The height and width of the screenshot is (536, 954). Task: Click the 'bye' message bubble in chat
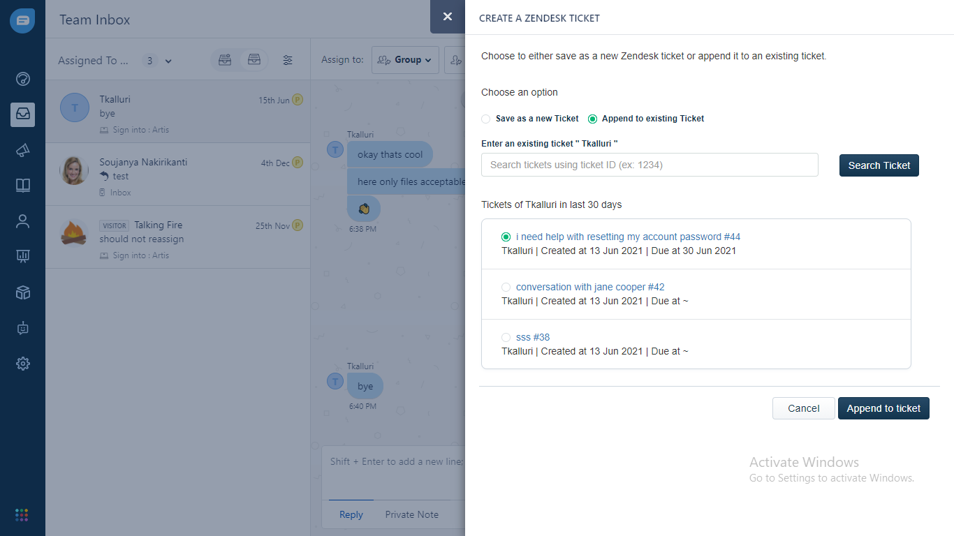365,386
